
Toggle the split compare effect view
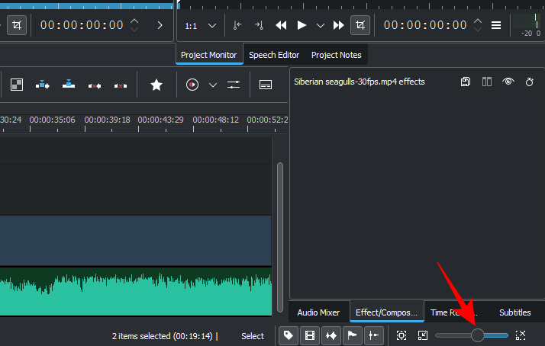coord(486,82)
